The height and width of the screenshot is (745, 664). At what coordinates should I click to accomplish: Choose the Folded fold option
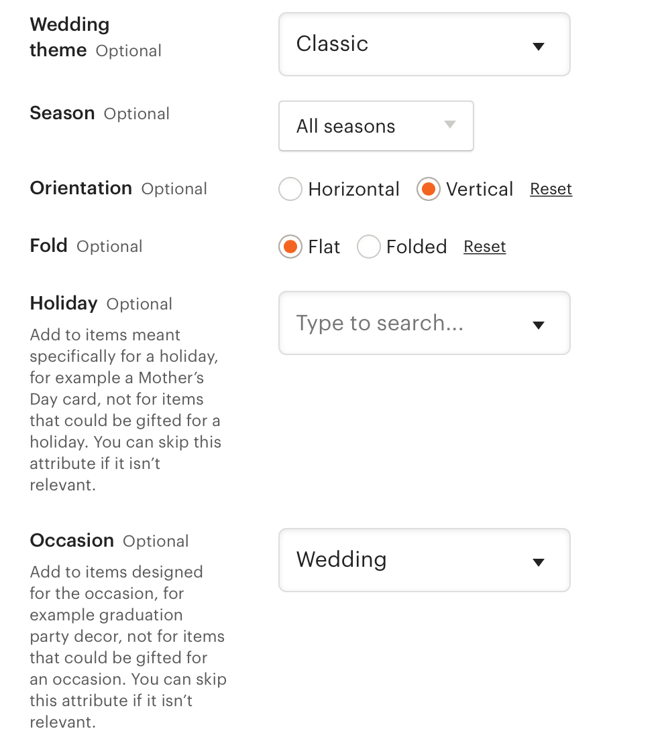click(x=368, y=247)
